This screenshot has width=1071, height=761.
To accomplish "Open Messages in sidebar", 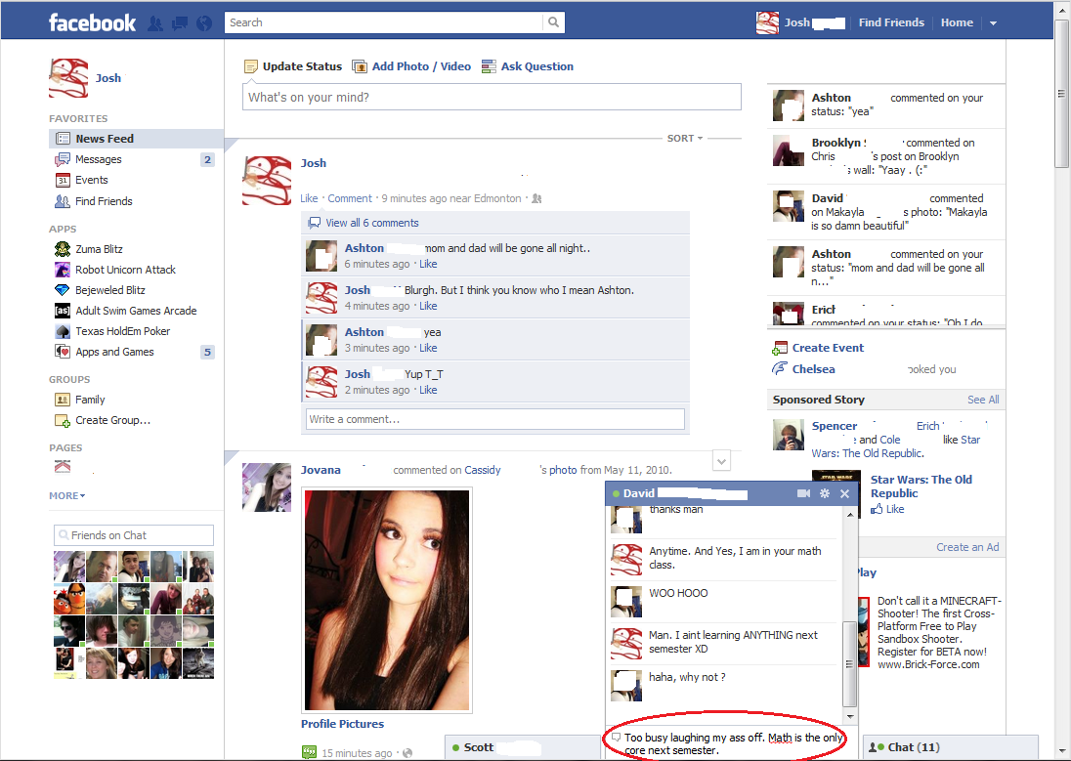I will click(135, 159).
